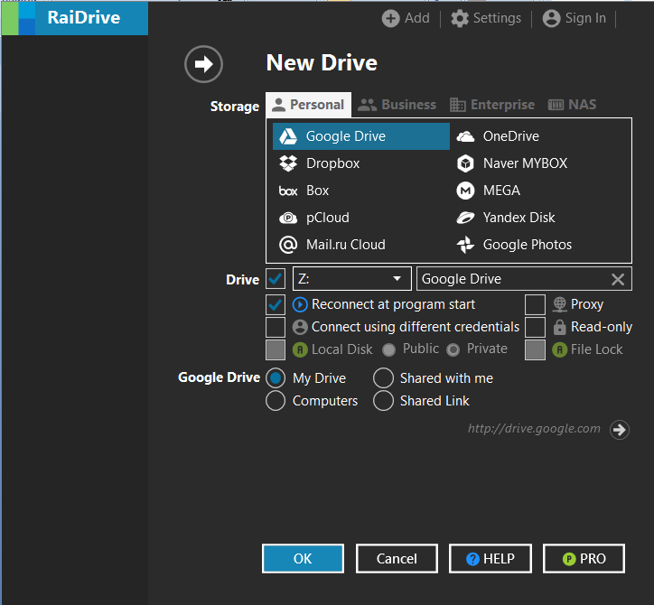
Task: Enable the Read-only checkbox
Action: pyautogui.click(x=535, y=327)
